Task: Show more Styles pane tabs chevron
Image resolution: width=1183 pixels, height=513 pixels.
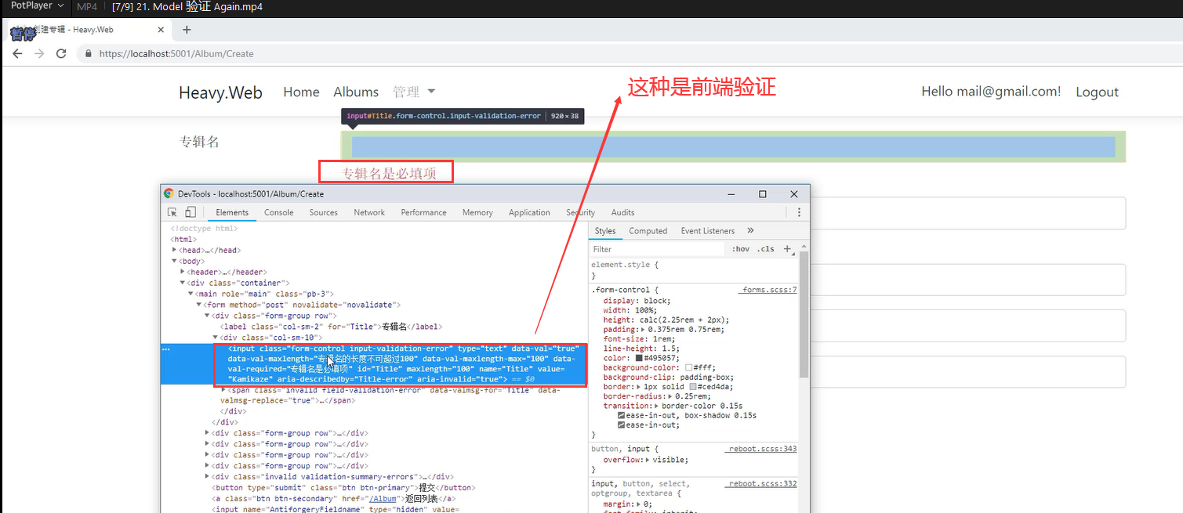Action: tap(750, 231)
